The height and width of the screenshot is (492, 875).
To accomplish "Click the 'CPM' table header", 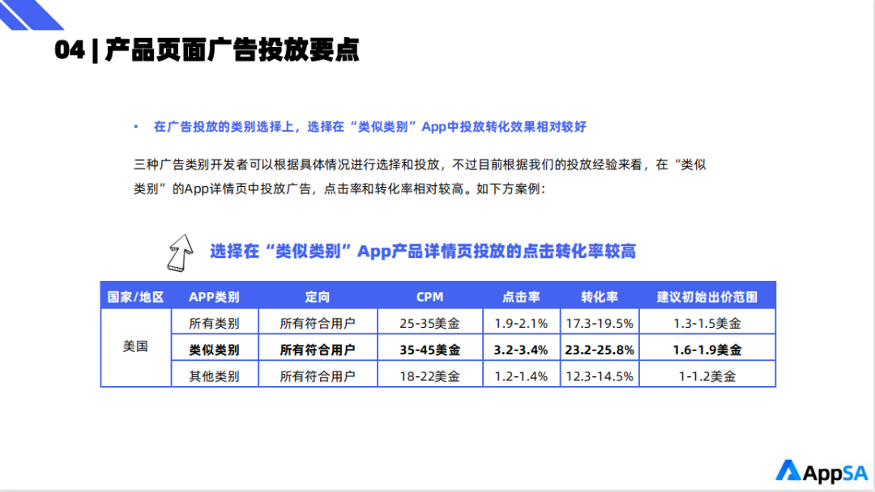I will (429, 297).
